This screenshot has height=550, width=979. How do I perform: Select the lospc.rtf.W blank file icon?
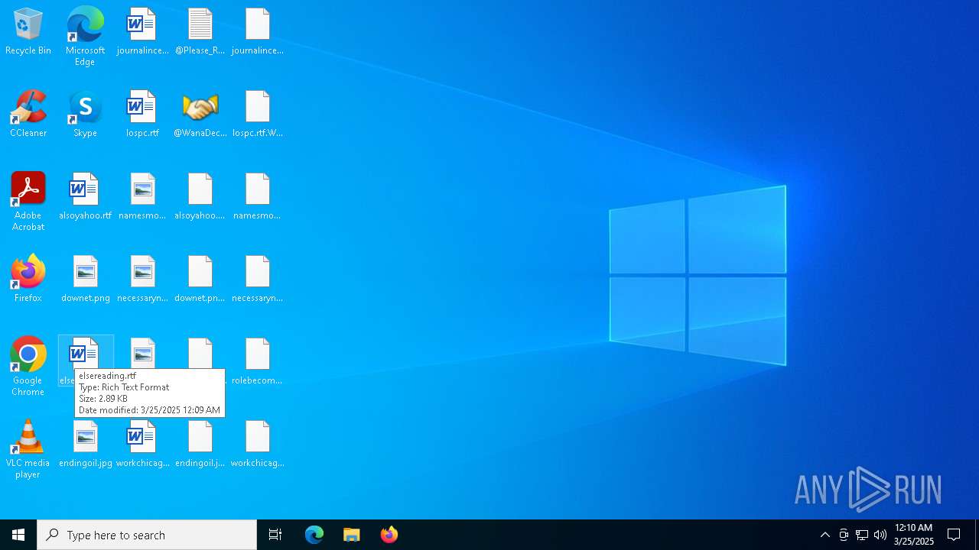click(x=258, y=114)
